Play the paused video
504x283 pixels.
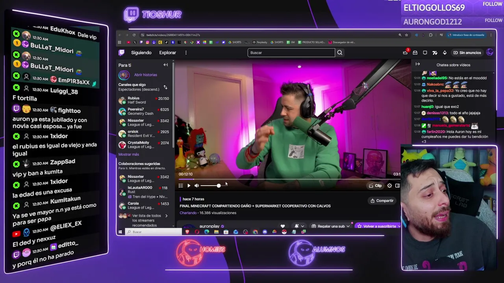(x=189, y=186)
